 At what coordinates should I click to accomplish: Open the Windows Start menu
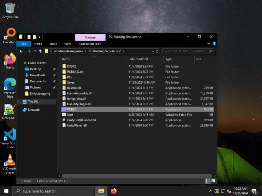tap(6, 191)
